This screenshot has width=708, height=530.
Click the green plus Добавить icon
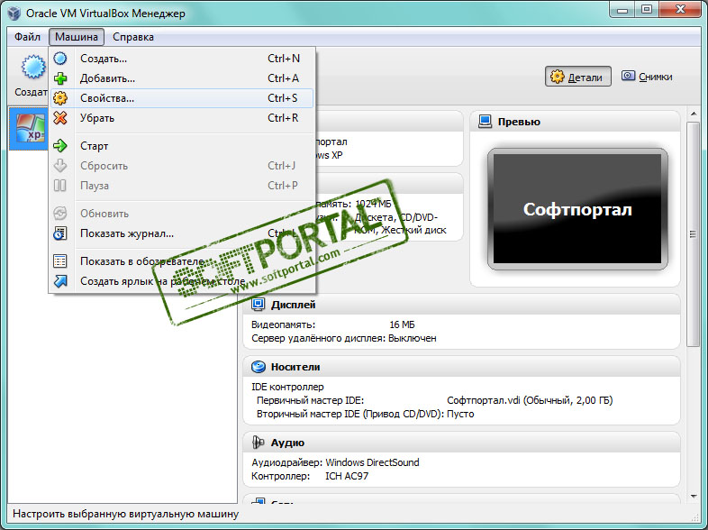pos(60,78)
